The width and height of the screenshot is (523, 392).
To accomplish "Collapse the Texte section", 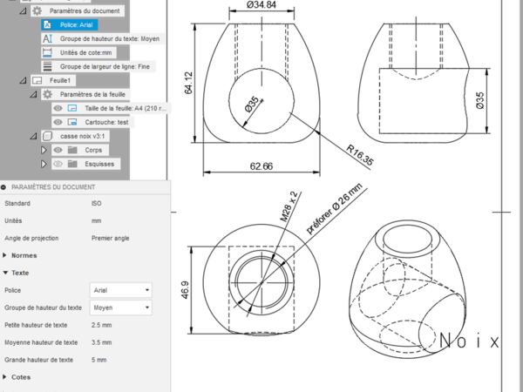I will 7,273.
